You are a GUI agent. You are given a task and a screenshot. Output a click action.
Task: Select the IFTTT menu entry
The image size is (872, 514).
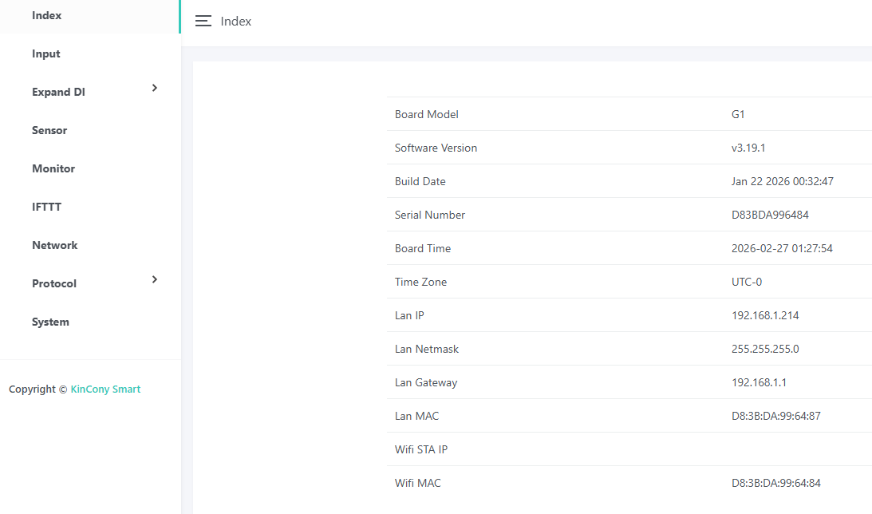46,207
